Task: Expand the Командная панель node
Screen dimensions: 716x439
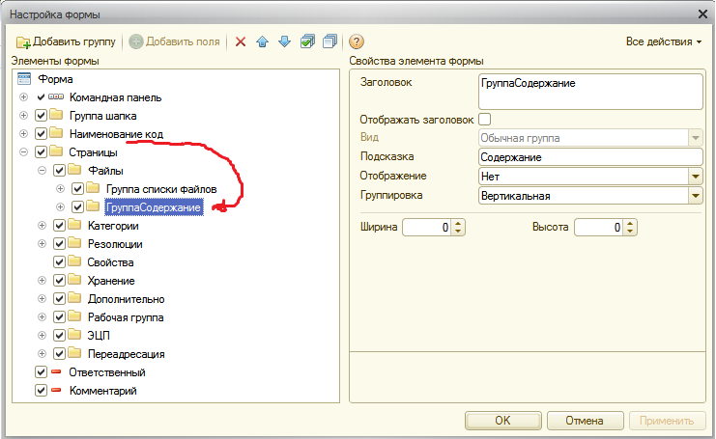Action: pos(24,97)
